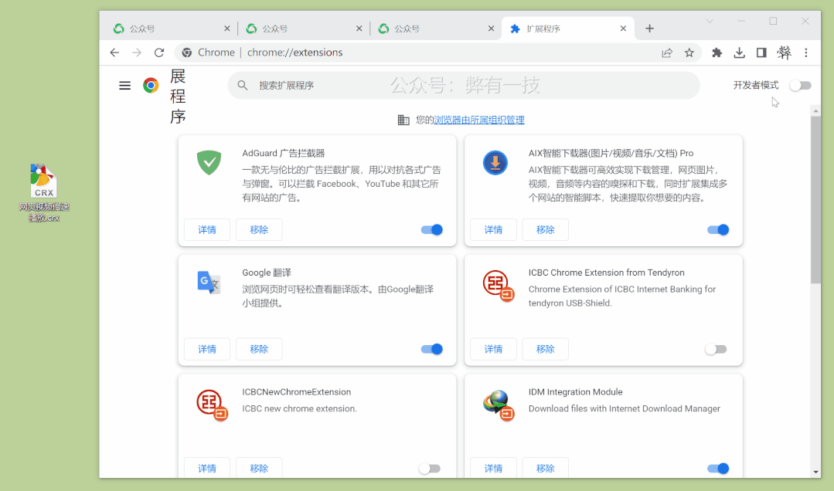Open the 浏览器由所属组织管理 link
834x491 pixels.
(479, 120)
